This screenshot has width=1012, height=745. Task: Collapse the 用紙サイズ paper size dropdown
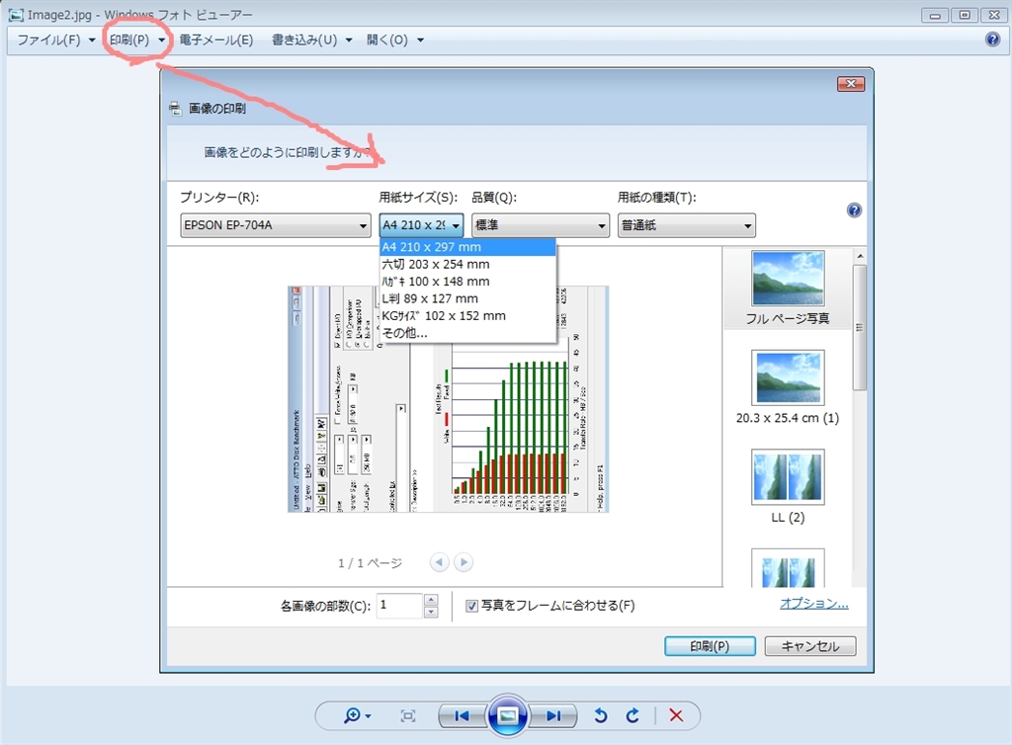click(x=421, y=225)
